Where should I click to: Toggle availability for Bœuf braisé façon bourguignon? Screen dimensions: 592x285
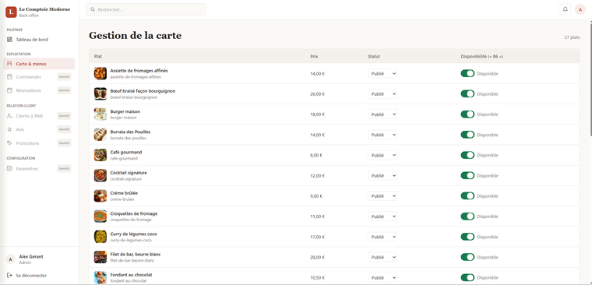click(467, 94)
